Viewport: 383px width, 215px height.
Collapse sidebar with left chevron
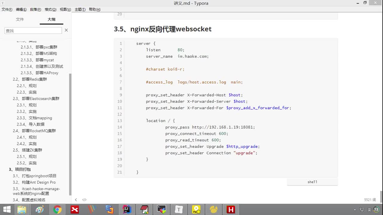pos(76,200)
